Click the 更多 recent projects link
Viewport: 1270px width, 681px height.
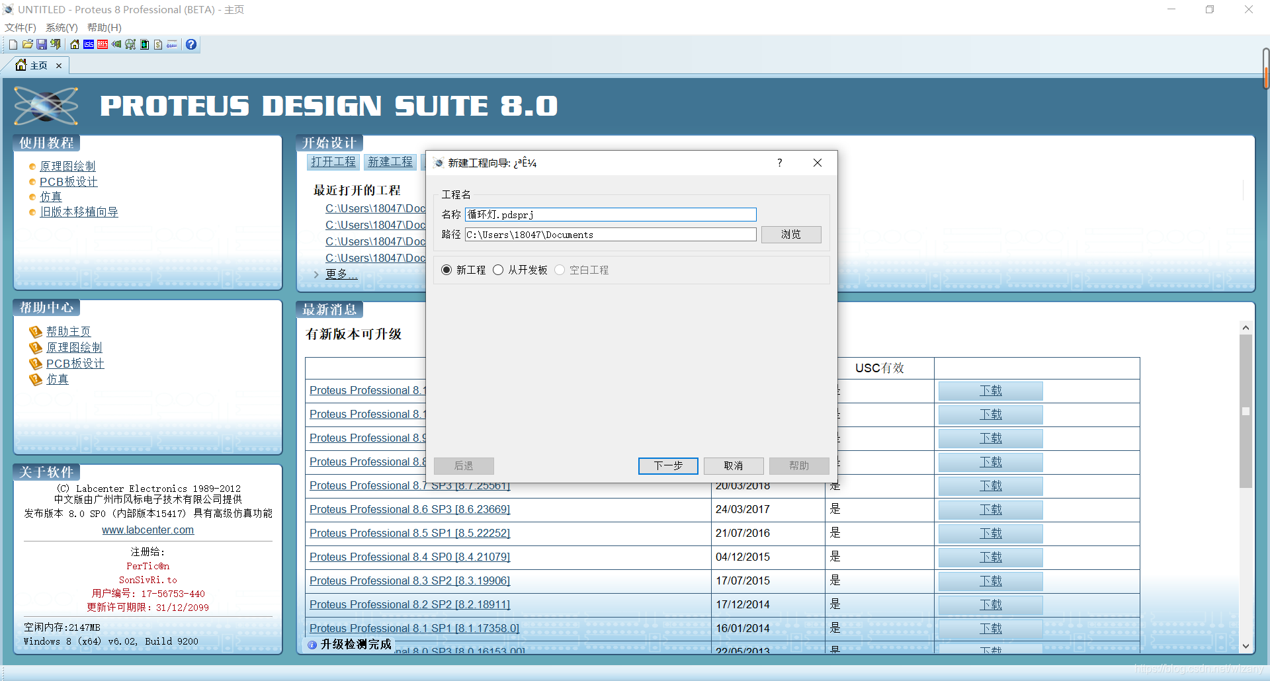click(341, 274)
